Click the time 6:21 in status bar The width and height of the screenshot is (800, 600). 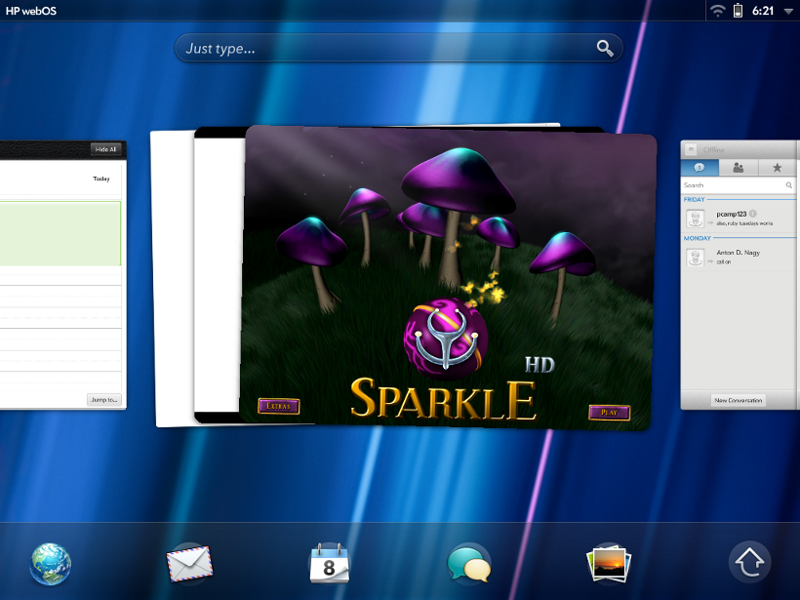point(763,11)
